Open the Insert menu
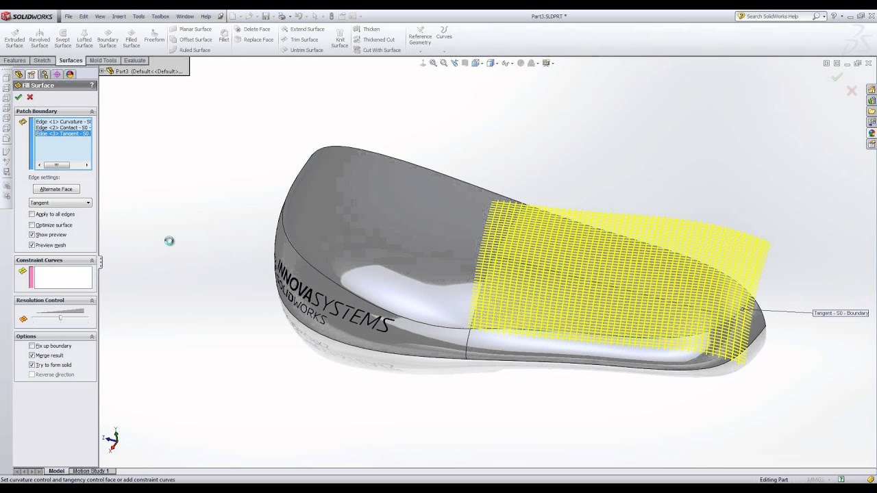 [x=119, y=16]
